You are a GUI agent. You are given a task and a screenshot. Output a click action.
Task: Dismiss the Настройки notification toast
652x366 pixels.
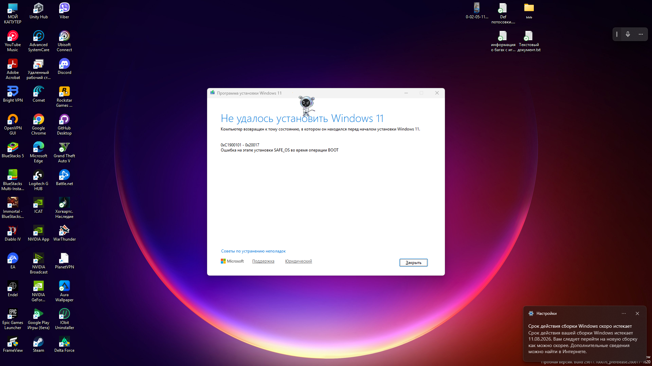pos(637,313)
